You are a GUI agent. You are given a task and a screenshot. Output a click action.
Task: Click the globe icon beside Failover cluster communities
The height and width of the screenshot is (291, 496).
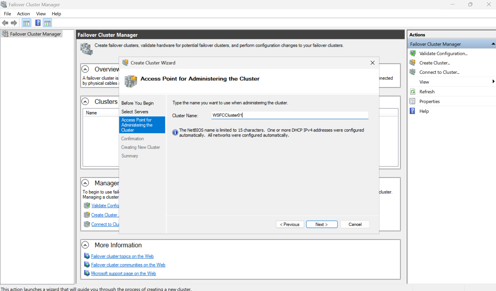tap(87, 265)
